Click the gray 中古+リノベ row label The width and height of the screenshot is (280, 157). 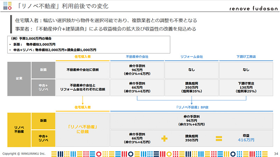(x=43, y=88)
